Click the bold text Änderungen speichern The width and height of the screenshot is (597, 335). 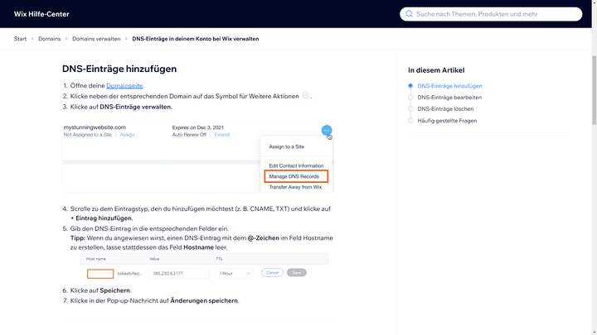(204, 301)
